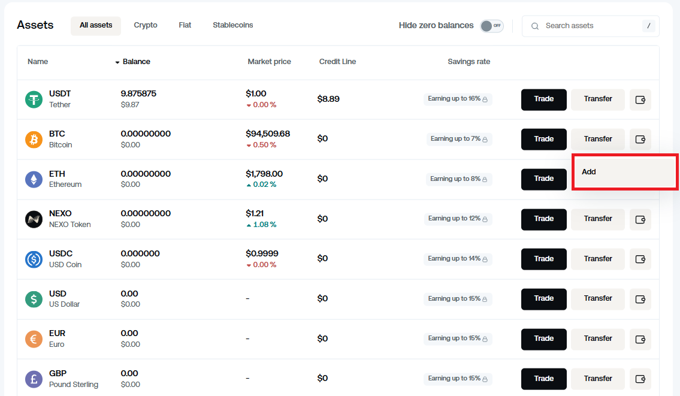Screen dimensions: 680x396
Task: Click Trade button for NEXO
Action: 544,219
